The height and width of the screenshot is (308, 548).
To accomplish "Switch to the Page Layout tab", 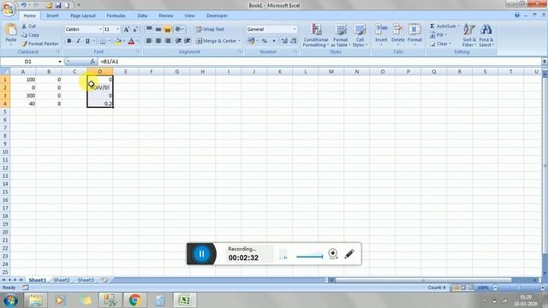I will click(x=83, y=15).
